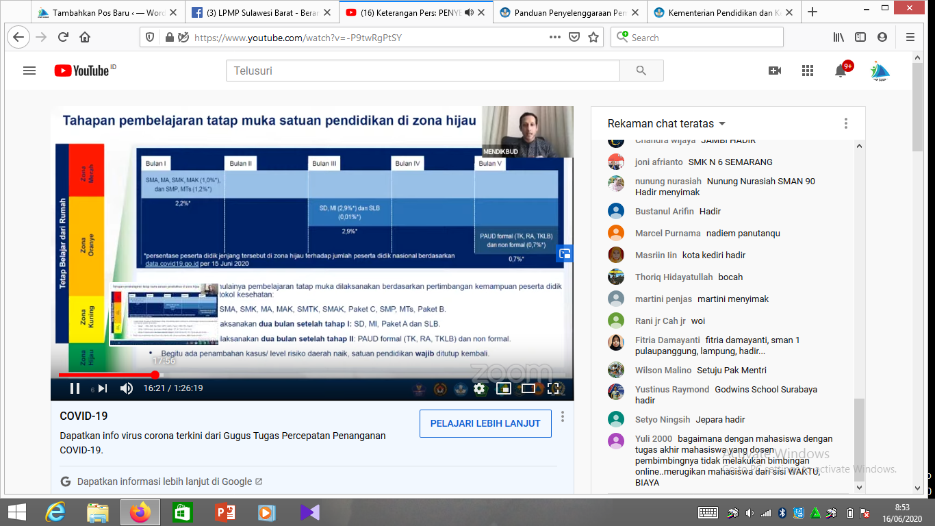Image resolution: width=935 pixels, height=526 pixels.
Task: Enter full screen video mode
Action: pyautogui.click(x=554, y=388)
